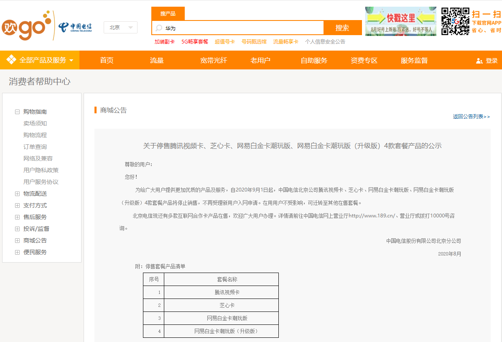
Task: Click the diamond icon beside 全部产品及服务
Action: [11, 60]
